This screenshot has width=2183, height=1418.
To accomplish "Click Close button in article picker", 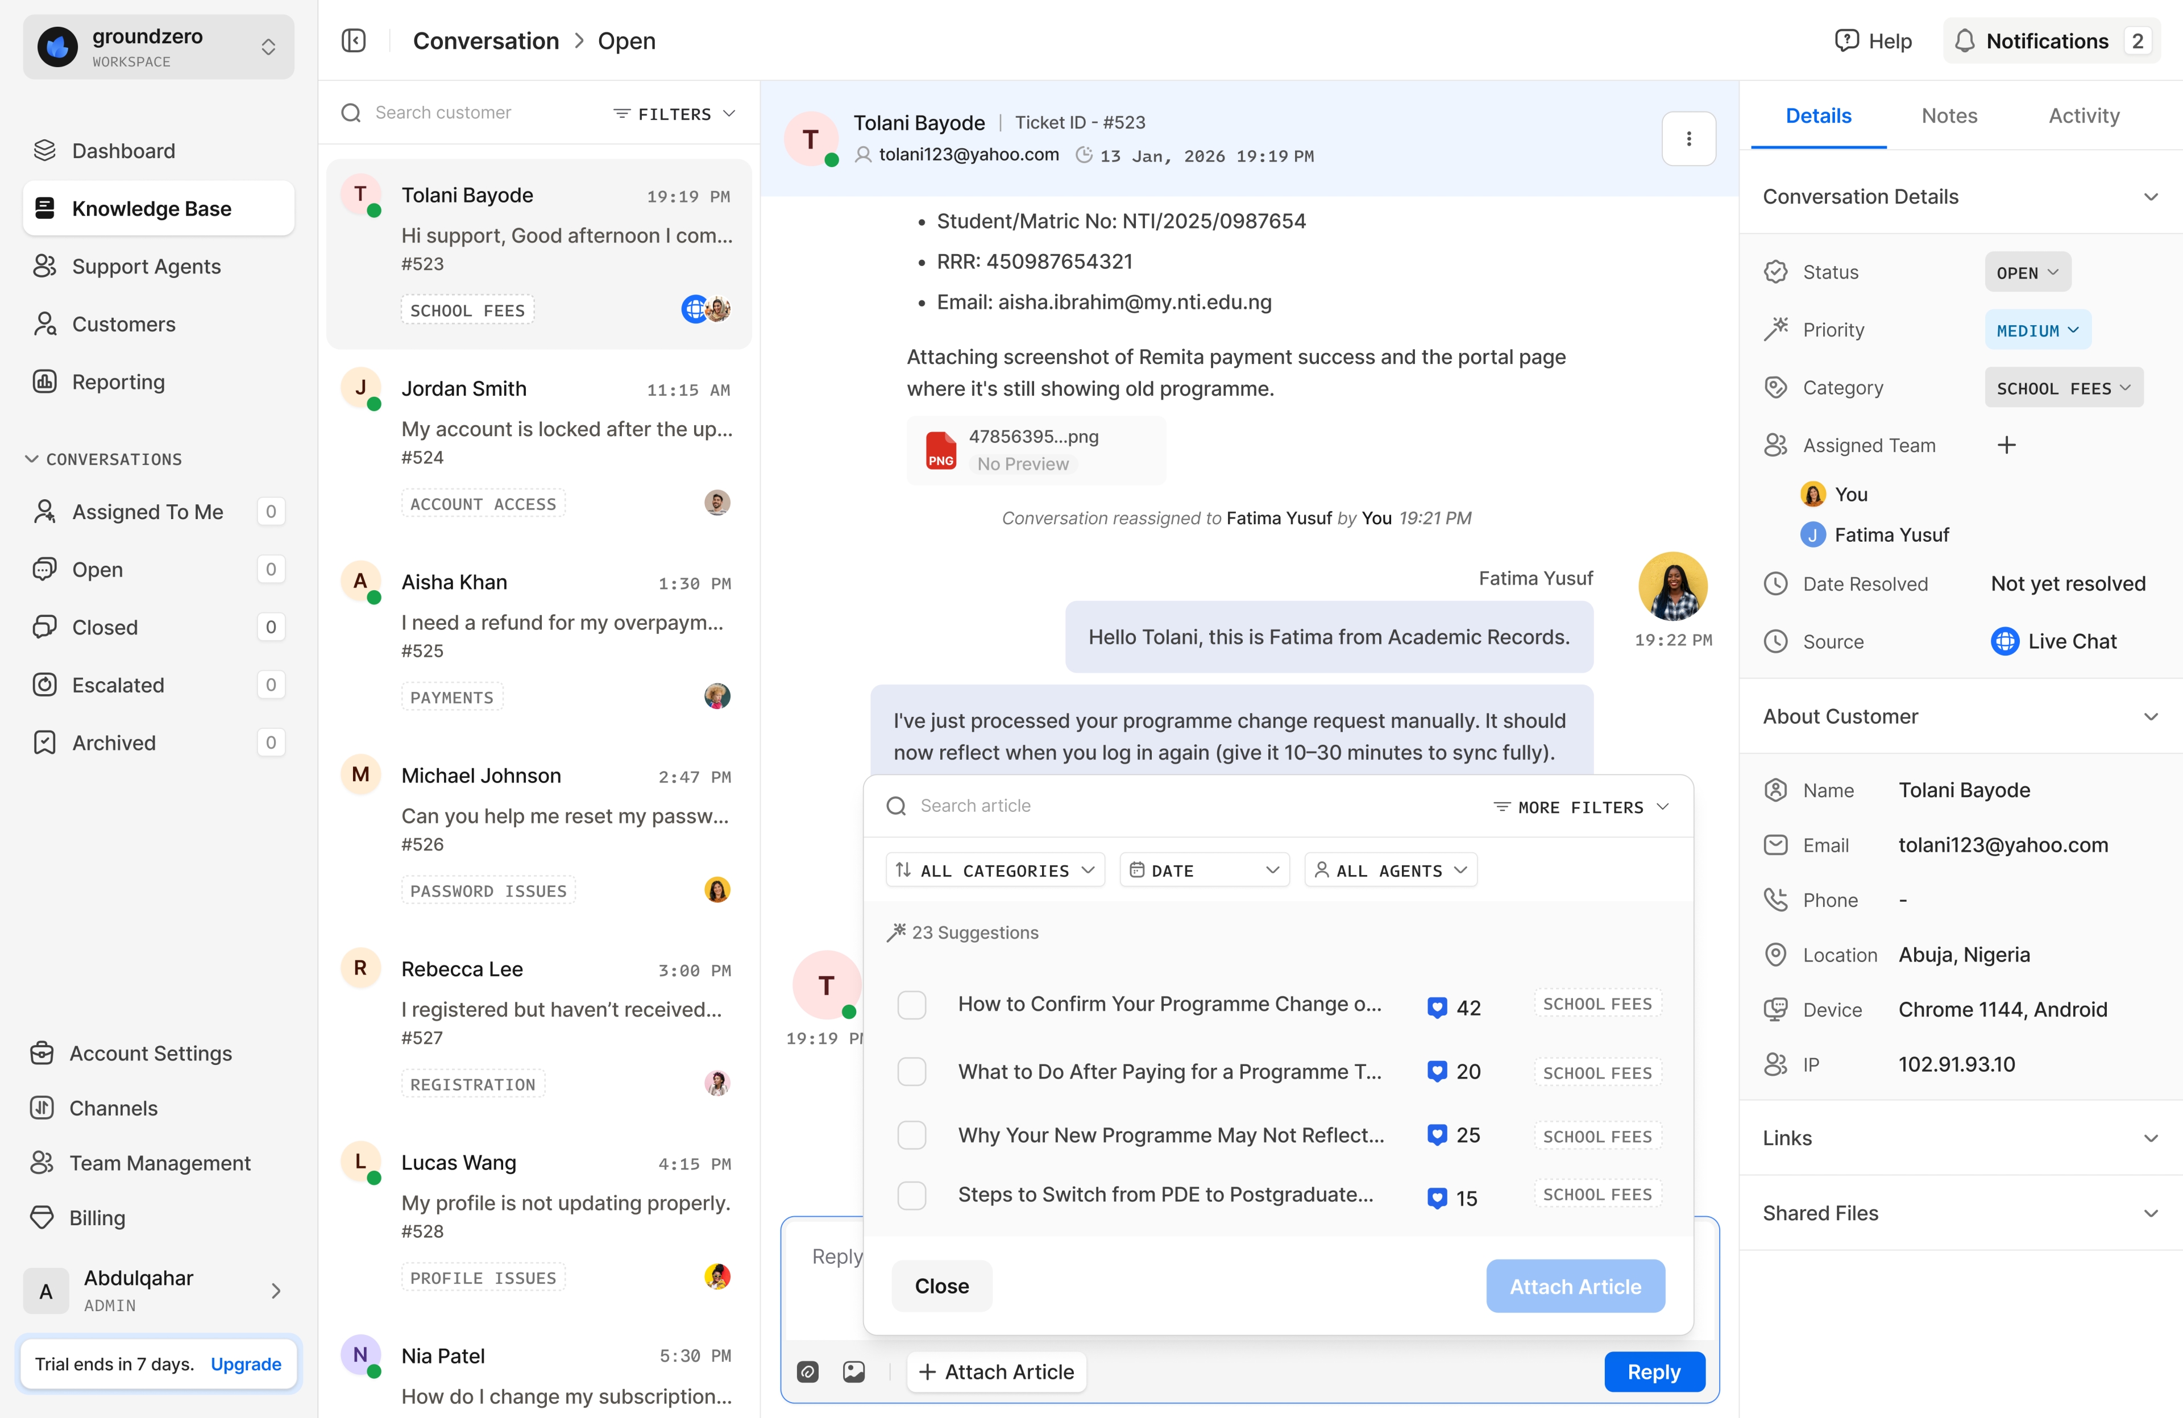I will [x=941, y=1286].
